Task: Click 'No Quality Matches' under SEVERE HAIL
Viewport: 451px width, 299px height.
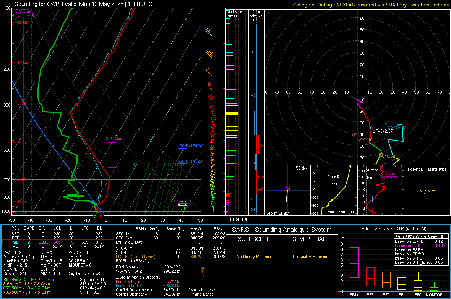Action: [x=310, y=257]
